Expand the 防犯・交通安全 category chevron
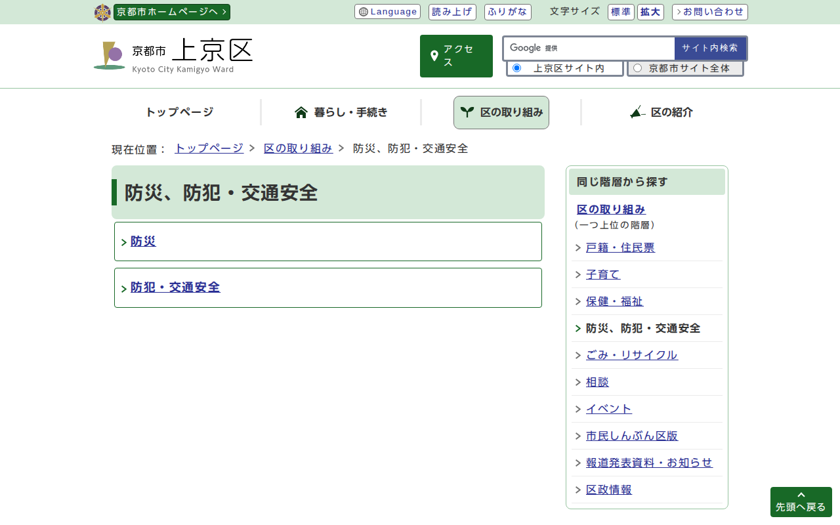 click(124, 289)
